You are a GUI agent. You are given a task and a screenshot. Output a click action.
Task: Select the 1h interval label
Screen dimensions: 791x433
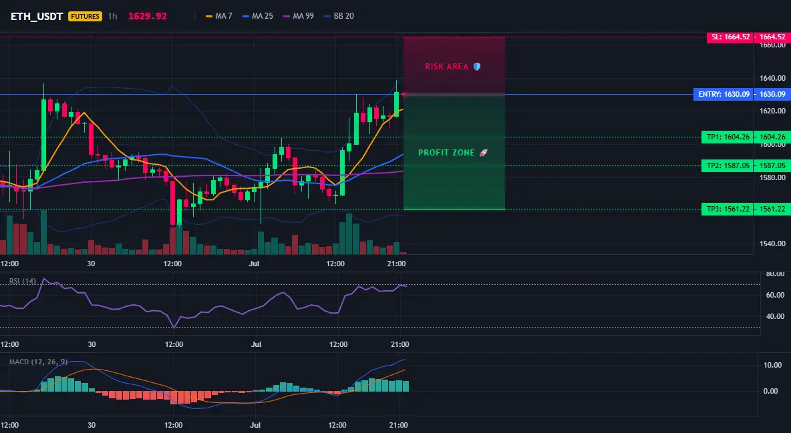(x=112, y=16)
